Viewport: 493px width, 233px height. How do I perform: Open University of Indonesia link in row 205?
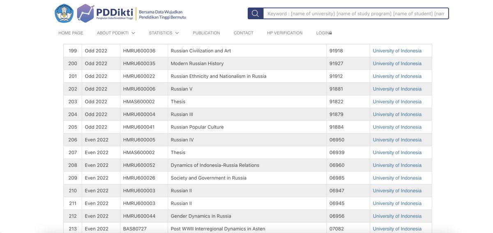pos(397,127)
